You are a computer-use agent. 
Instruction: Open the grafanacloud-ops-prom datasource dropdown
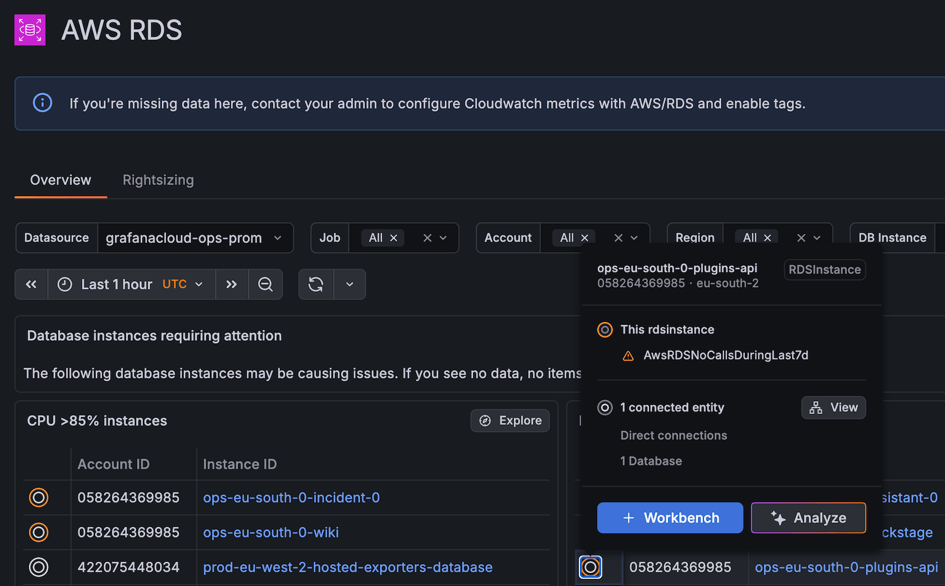click(195, 237)
